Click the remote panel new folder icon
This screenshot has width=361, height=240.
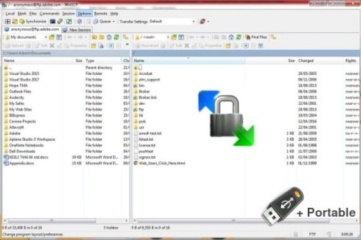(x=228, y=45)
